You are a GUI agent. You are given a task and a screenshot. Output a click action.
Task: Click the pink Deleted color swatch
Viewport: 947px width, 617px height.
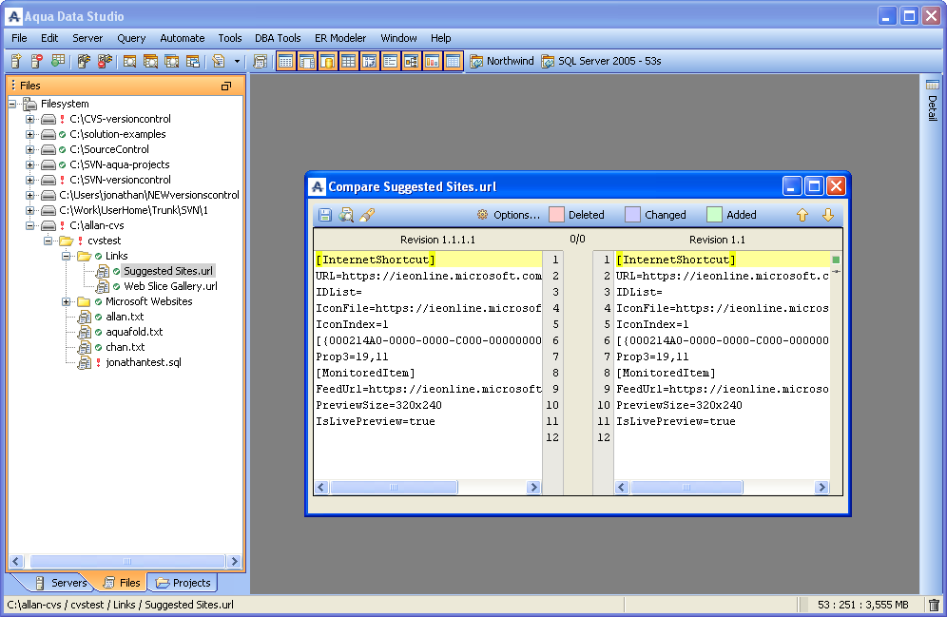click(x=557, y=215)
